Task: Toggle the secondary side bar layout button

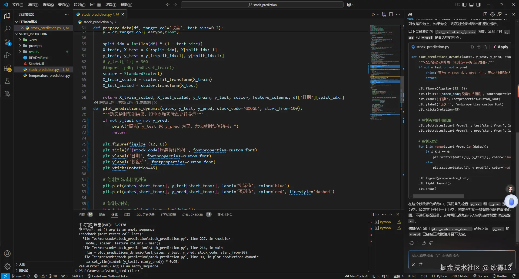Action: pyautogui.click(x=478, y=5)
